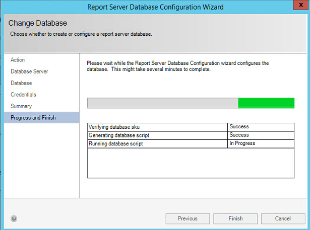The image size is (310, 230).
Task: Go to the Credentials step
Action: coord(23,95)
